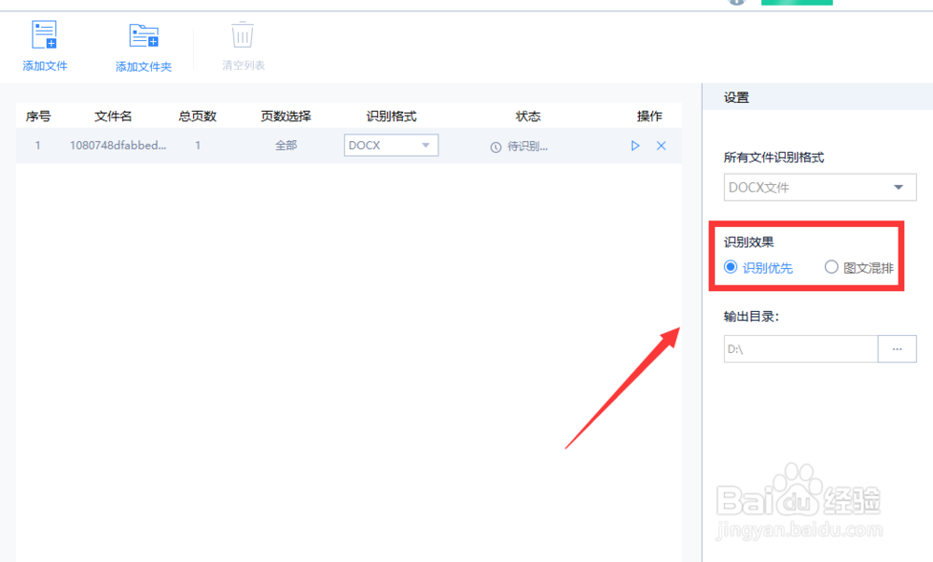Select the 图文混排 radio option

click(x=830, y=267)
